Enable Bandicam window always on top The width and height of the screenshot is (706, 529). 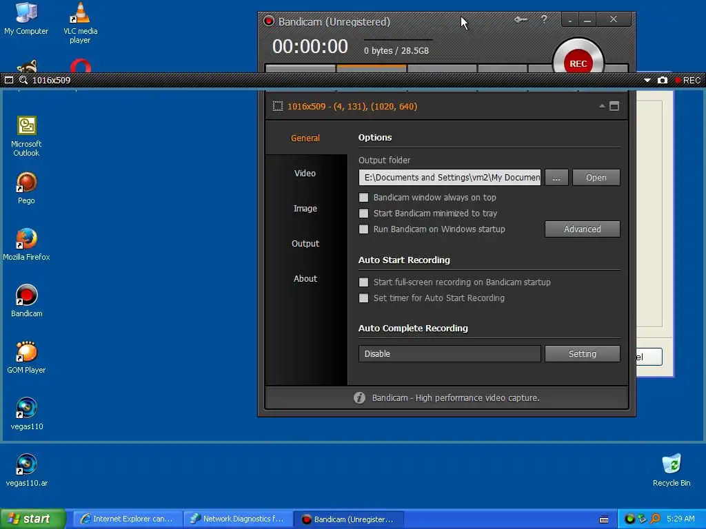click(363, 198)
